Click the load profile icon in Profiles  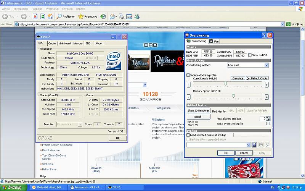click(261, 145)
